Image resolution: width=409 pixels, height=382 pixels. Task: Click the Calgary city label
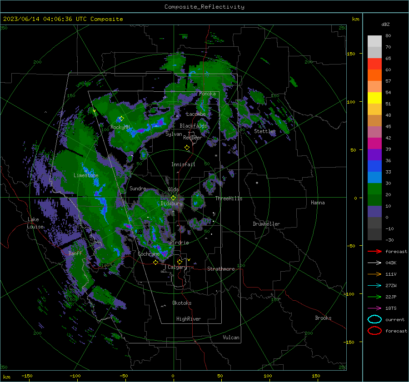coord(177,267)
